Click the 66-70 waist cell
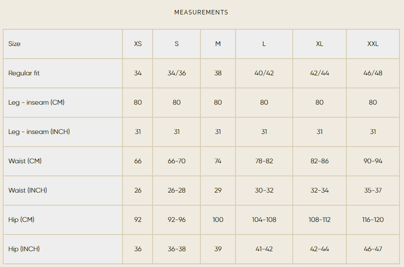This screenshot has height=267, width=404. click(x=177, y=161)
